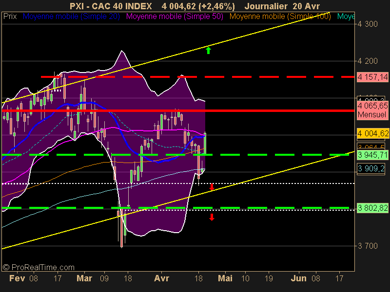Click the cyan 3 909,2 moving average label
The height and width of the screenshot is (292, 390).
click(371, 168)
